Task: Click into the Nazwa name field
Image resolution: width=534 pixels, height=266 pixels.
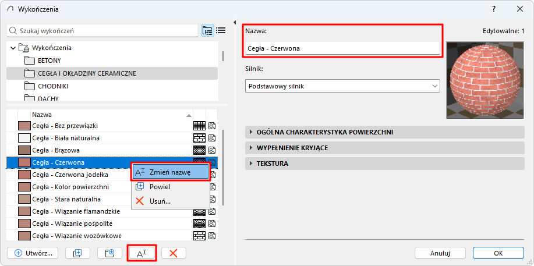Action: pos(342,49)
